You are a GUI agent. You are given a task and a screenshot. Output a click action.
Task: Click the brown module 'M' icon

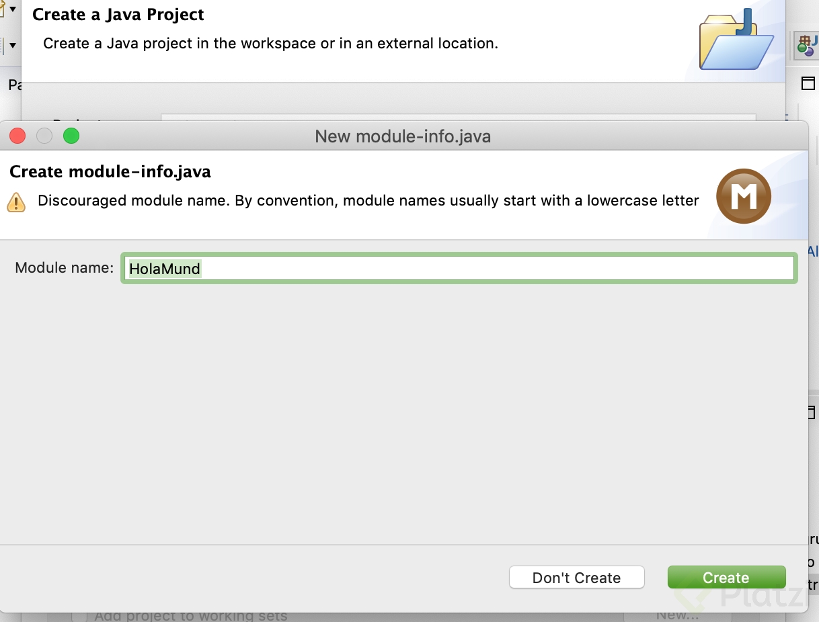coord(743,197)
